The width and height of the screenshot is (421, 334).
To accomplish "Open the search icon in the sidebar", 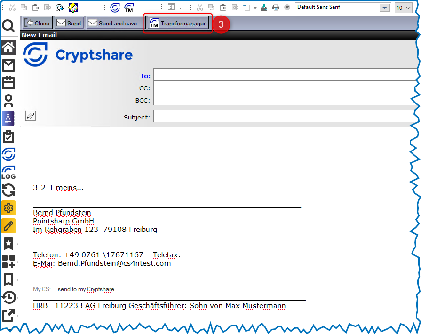I will point(8,26).
